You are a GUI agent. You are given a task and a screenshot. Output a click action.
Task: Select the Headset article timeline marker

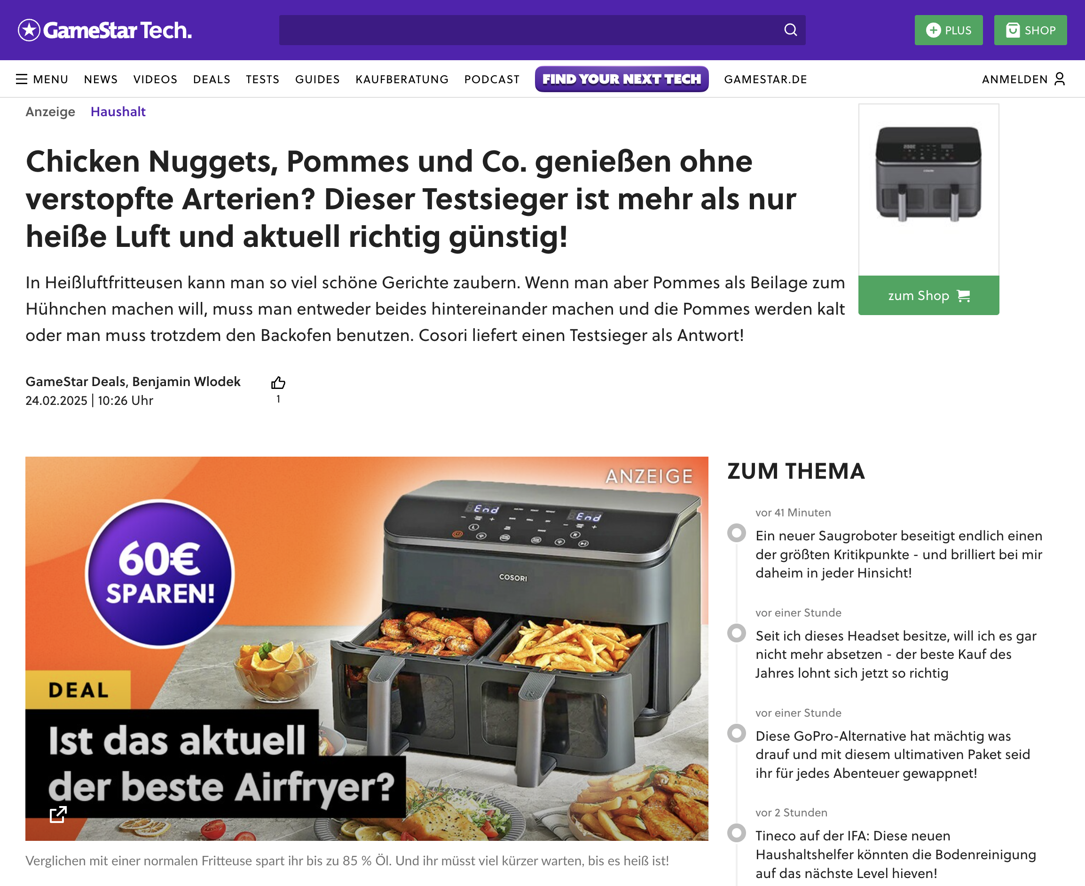click(x=736, y=633)
